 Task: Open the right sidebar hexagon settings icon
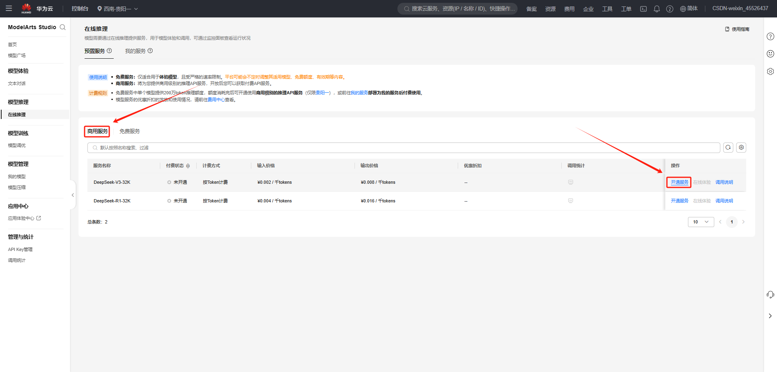tap(771, 71)
